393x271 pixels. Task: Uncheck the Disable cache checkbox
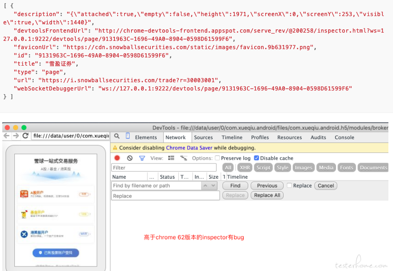[x=256, y=158]
